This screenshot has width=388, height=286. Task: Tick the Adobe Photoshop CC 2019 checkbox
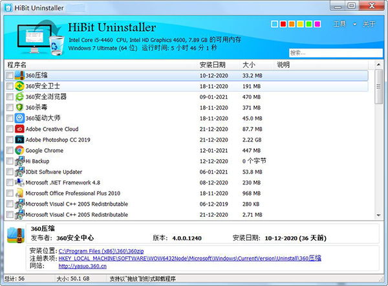click(10, 140)
